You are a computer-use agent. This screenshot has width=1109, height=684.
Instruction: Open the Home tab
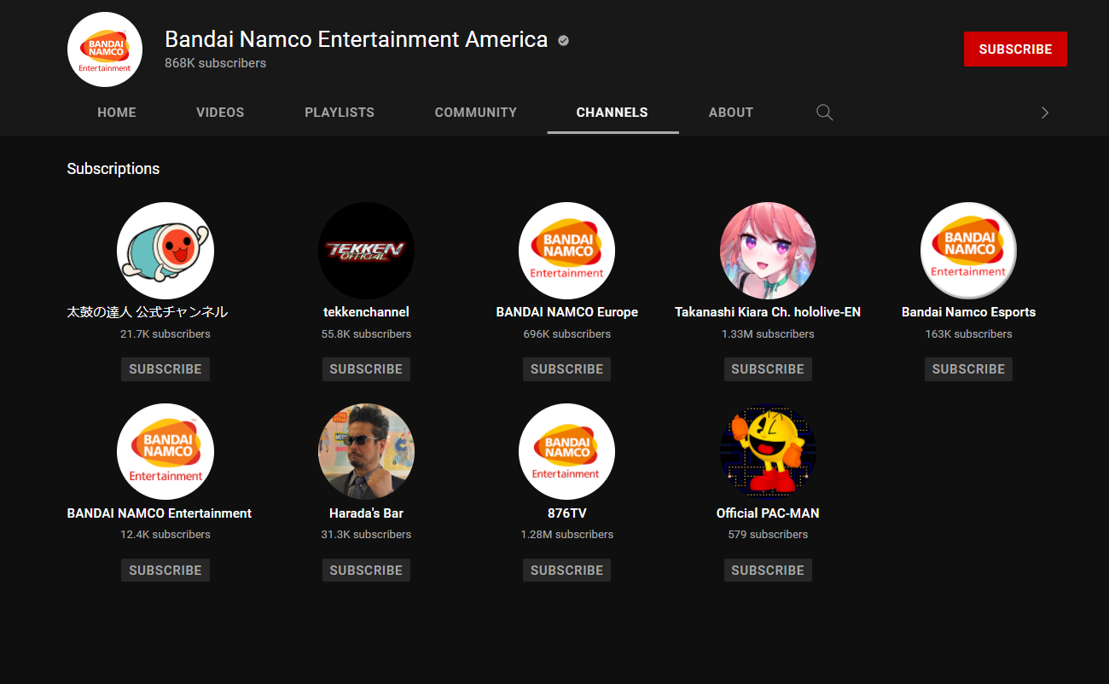coord(117,113)
